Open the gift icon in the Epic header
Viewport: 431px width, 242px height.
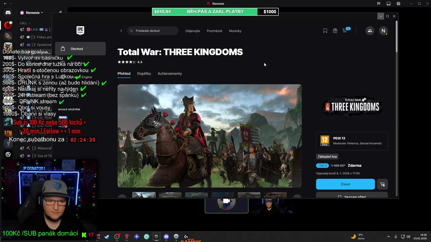point(335,31)
